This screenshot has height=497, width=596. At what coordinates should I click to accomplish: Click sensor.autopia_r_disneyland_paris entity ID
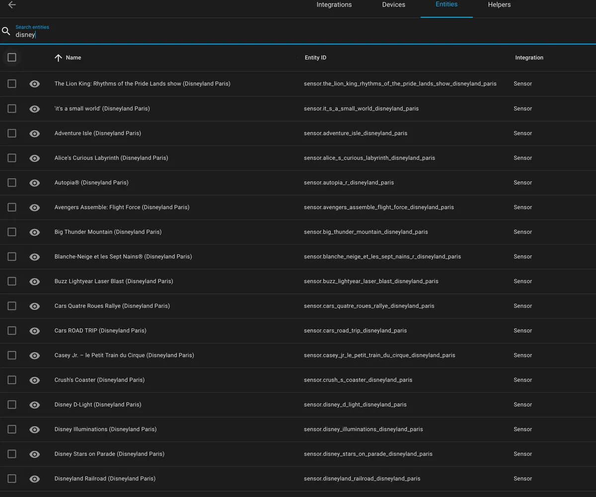pos(349,183)
